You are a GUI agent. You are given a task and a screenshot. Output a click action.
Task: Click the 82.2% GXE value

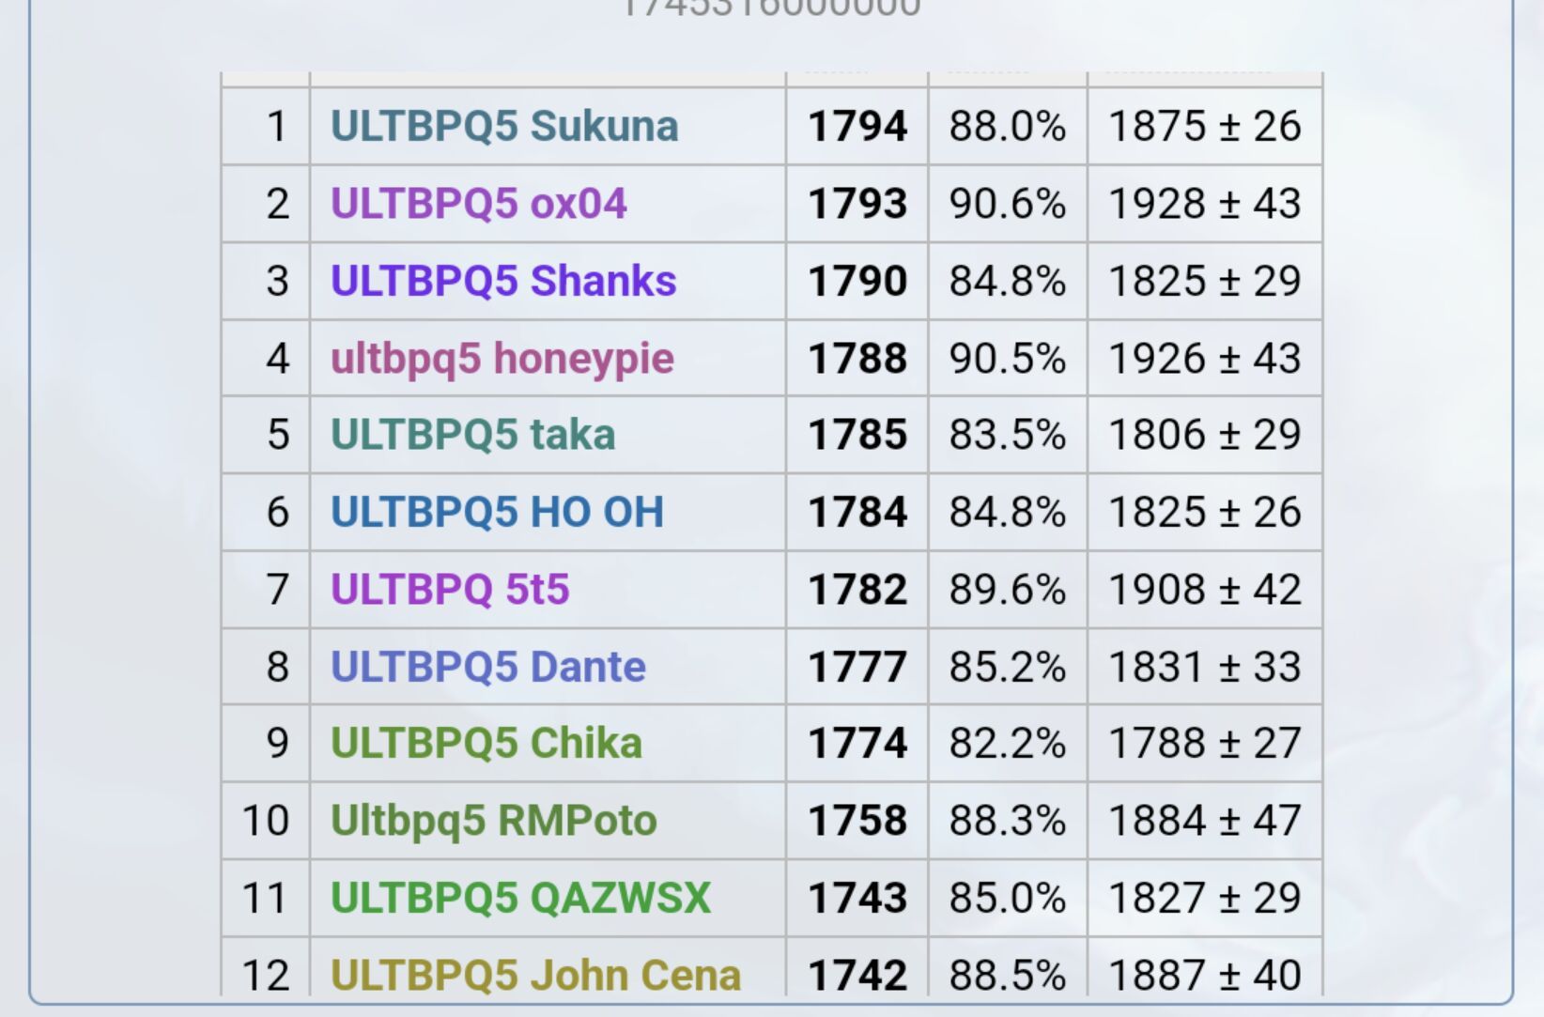click(1007, 744)
